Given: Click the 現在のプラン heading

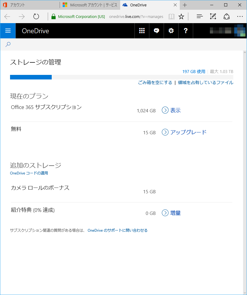Looking at the screenshot, I should point(29,96).
